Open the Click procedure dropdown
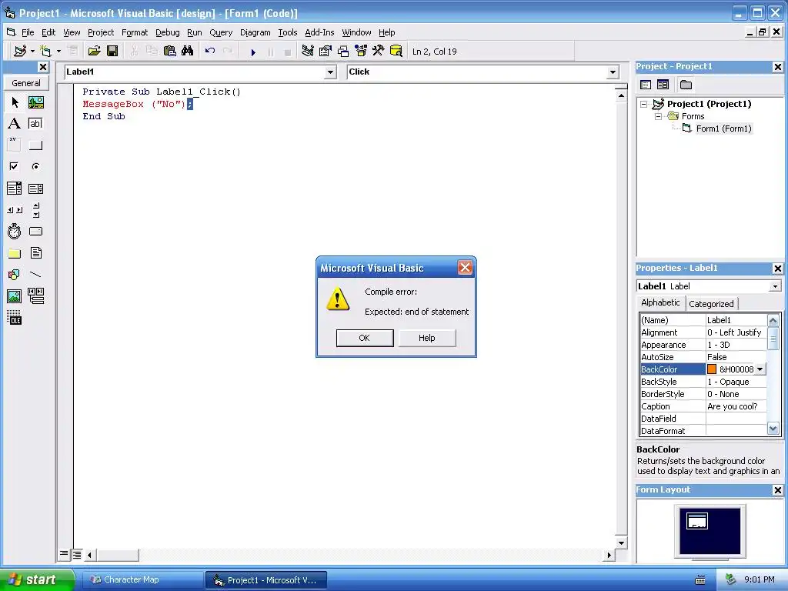The height and width of the screenshot is (591, 788). point(613,72)
